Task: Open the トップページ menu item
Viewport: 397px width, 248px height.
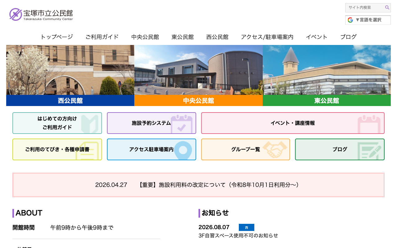Action: 57,37
